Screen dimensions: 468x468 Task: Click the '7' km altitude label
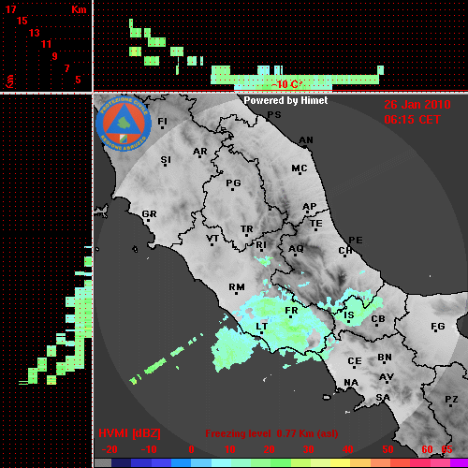coord(66,68)
